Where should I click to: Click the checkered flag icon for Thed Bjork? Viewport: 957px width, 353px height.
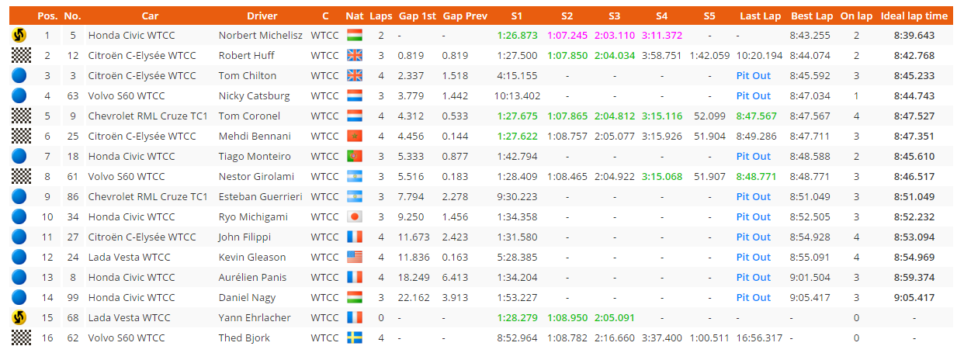(19, 338)
